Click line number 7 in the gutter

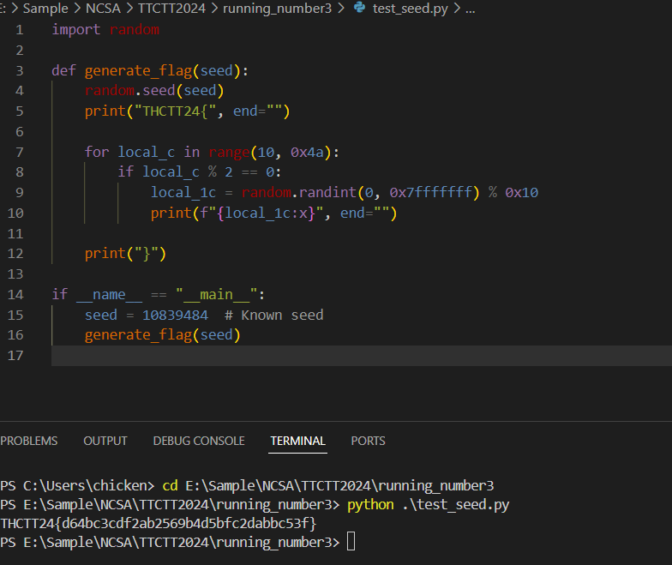pyautogui.click(x=19, y=153)
